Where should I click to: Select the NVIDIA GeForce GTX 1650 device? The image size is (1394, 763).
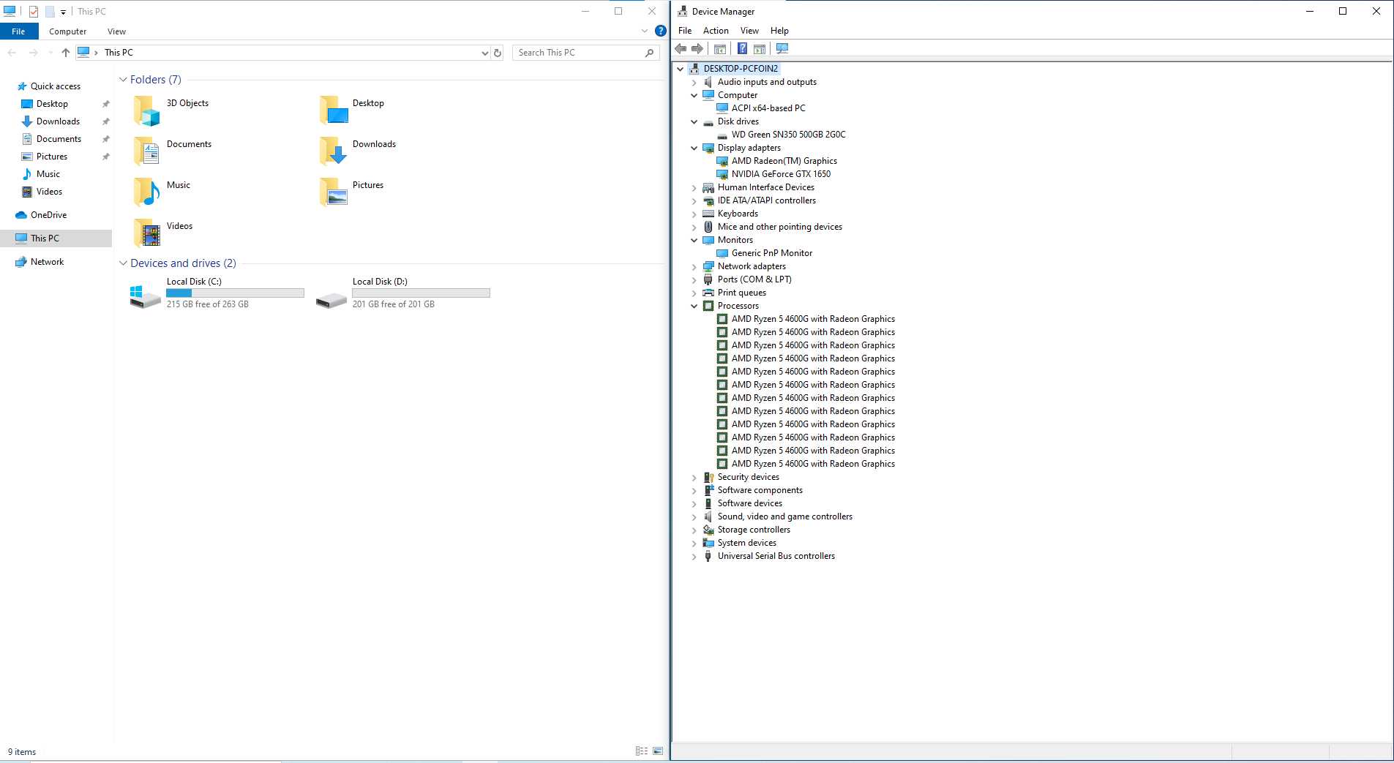(780, 174)
